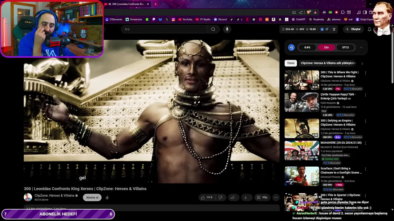Select ClipZone uploader filter chip

[328, 63]
